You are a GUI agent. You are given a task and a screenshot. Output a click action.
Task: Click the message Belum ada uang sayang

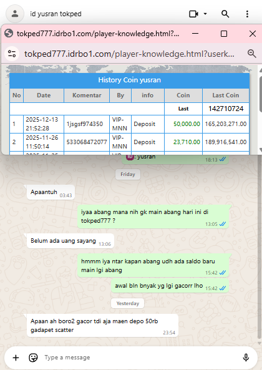click(70, 241)
